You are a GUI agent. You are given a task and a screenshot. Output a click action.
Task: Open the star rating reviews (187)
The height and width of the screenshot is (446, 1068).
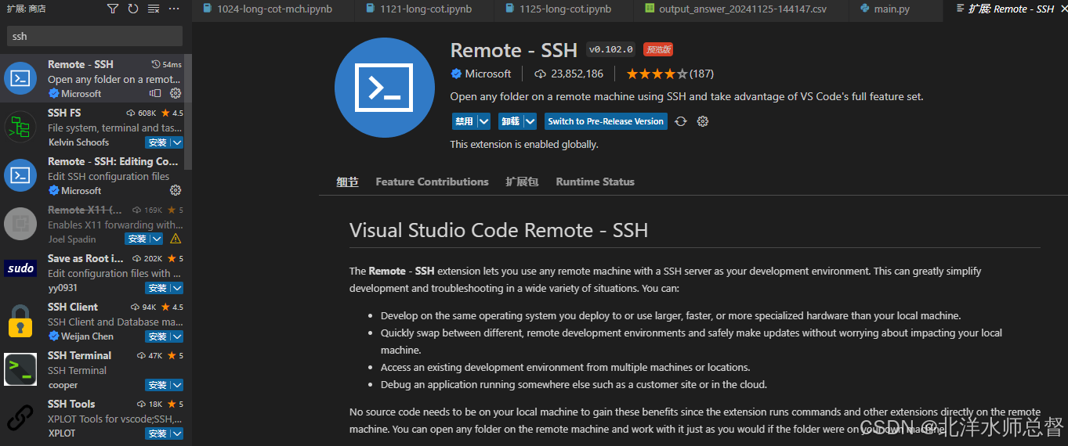click(x=669, y=74)
